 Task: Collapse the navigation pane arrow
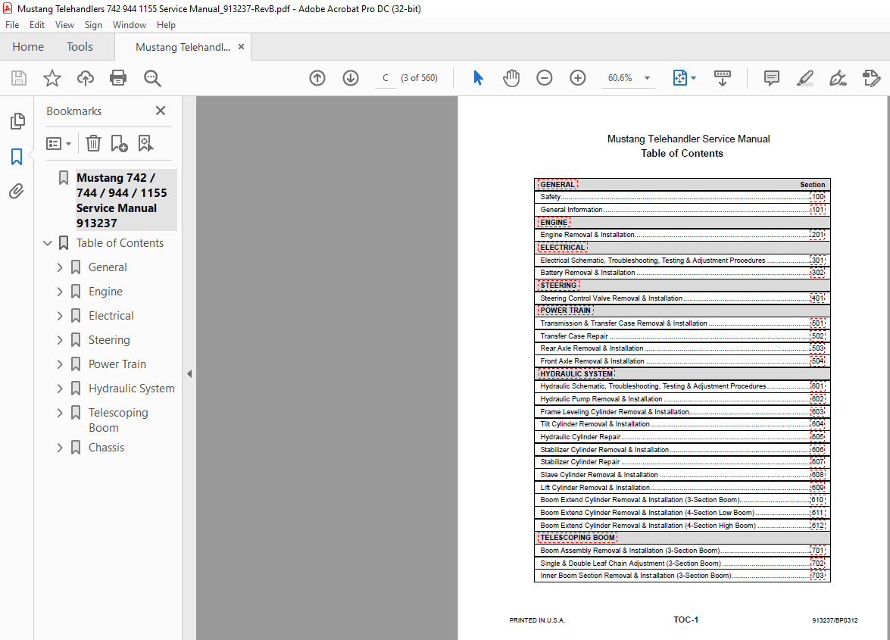[189, 373]
